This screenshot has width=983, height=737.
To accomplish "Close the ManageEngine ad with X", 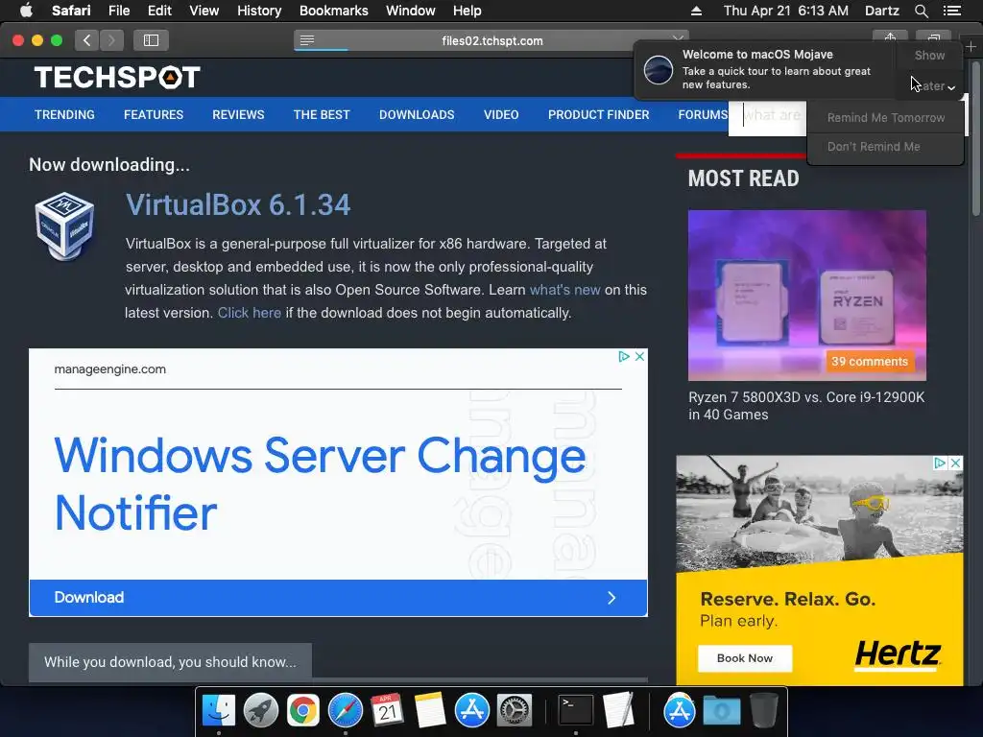I will [x=639, y=356].
